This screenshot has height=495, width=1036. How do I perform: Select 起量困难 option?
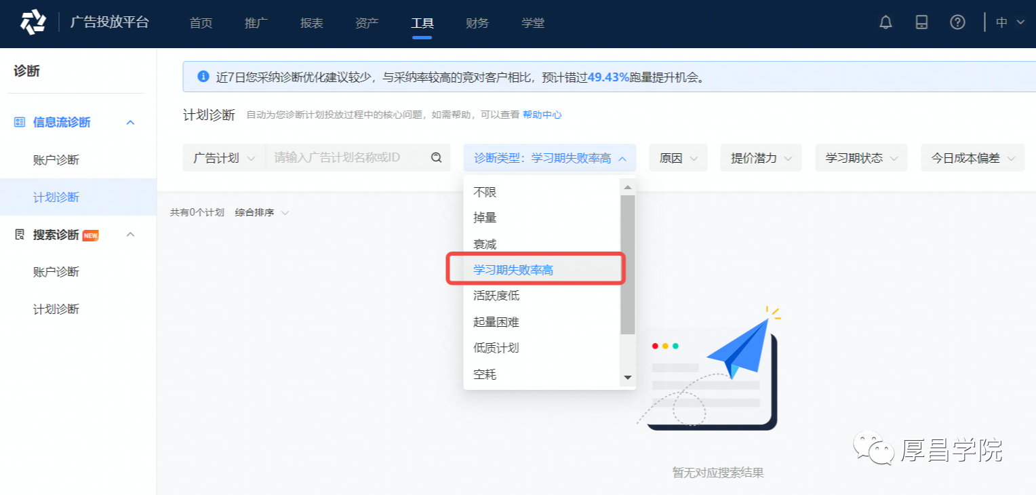tap(542, 322)
